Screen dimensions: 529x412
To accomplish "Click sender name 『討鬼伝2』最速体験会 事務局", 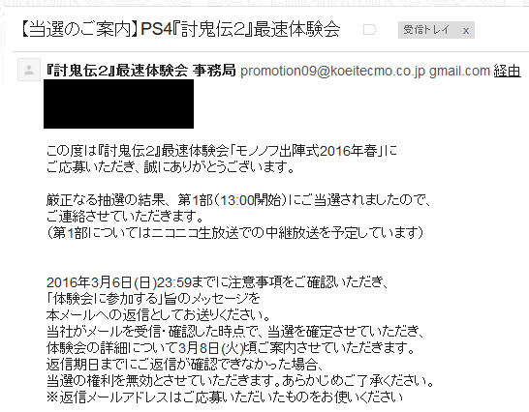I will (141, 71).
